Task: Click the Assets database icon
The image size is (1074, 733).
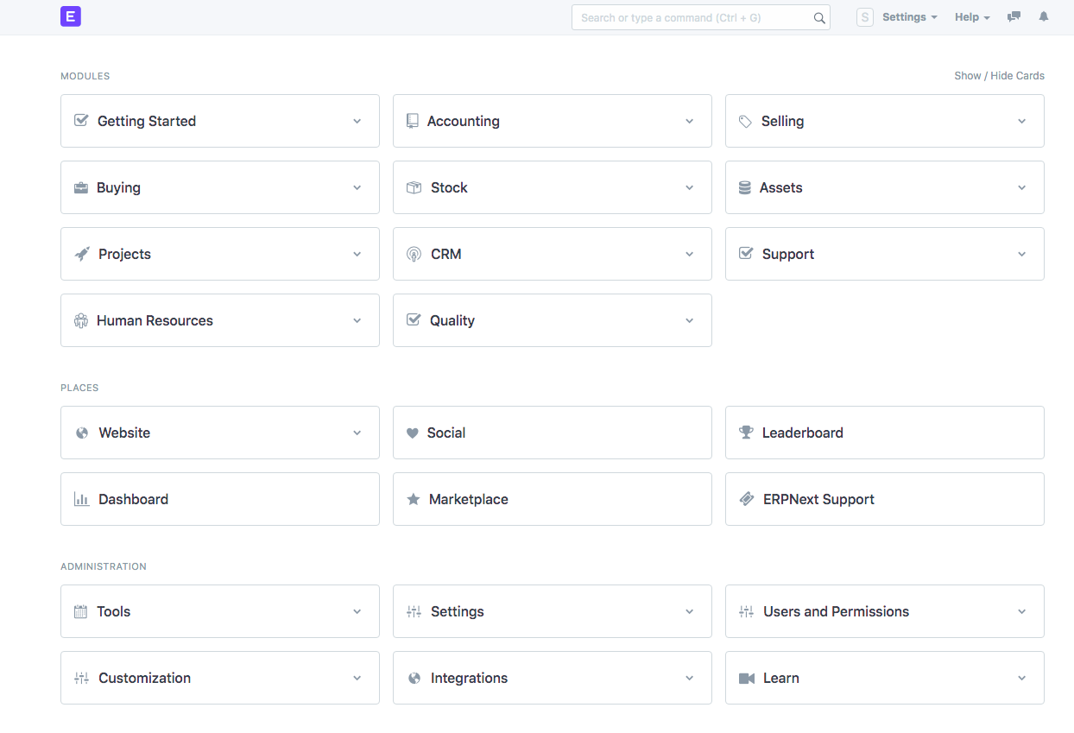Action: [x=745, y=187]
